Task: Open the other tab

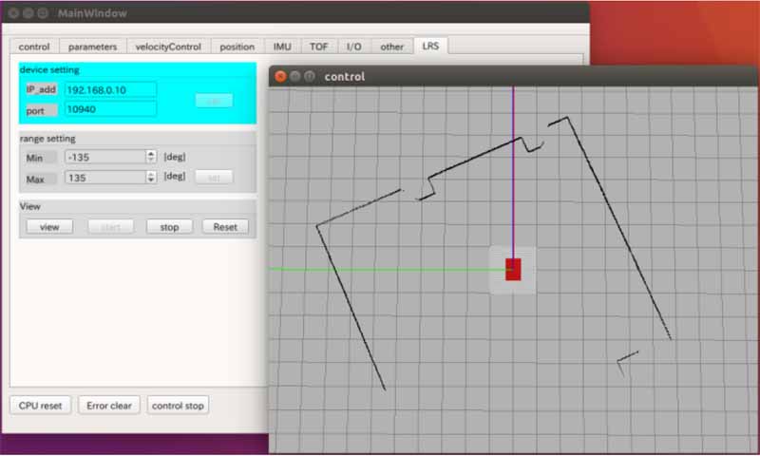Action: [391, 47]
